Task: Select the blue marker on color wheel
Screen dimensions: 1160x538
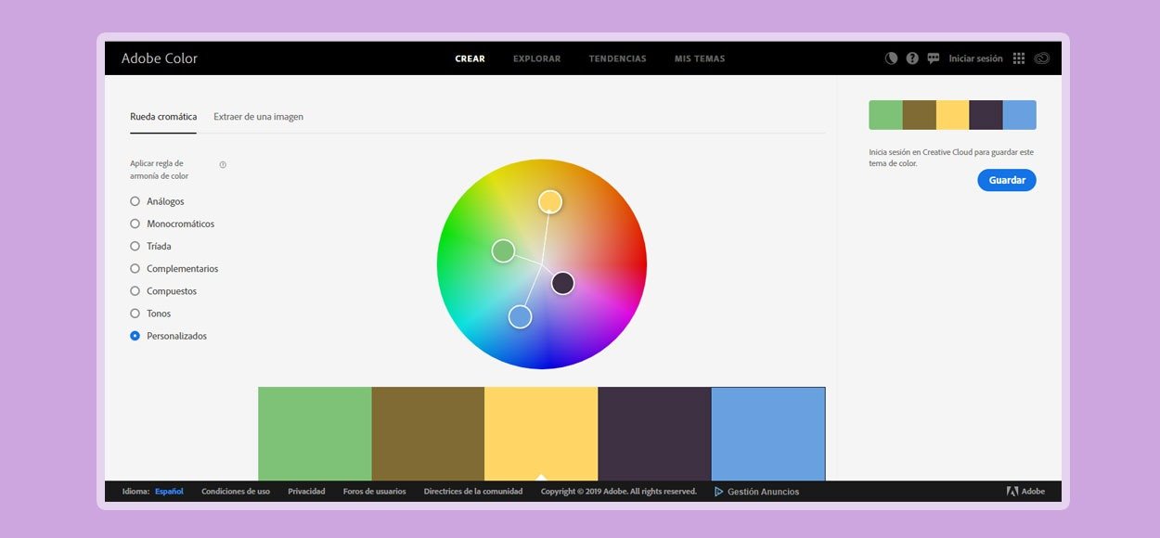Action: 521,317
